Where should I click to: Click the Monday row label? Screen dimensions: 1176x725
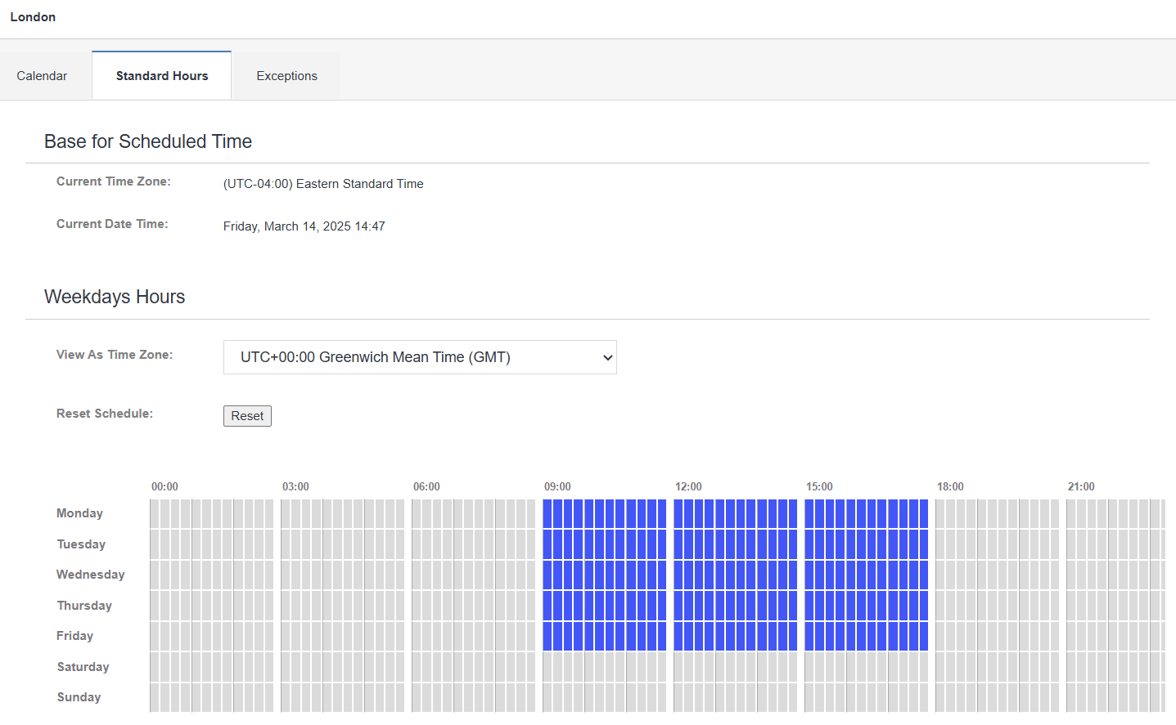79,513
